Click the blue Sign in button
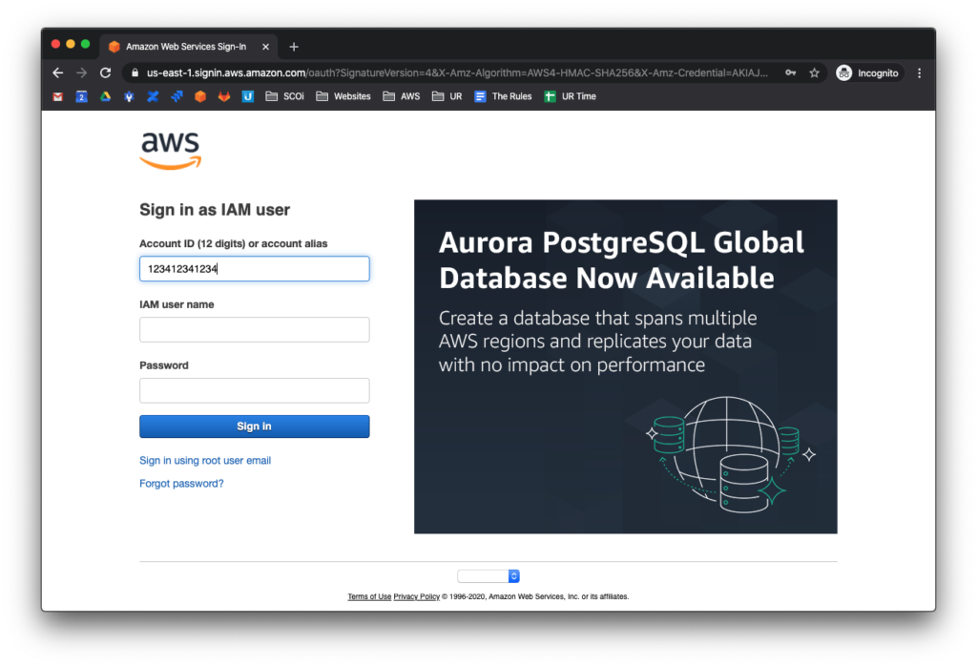Screen dimensions: 977x666 (254, 427)
